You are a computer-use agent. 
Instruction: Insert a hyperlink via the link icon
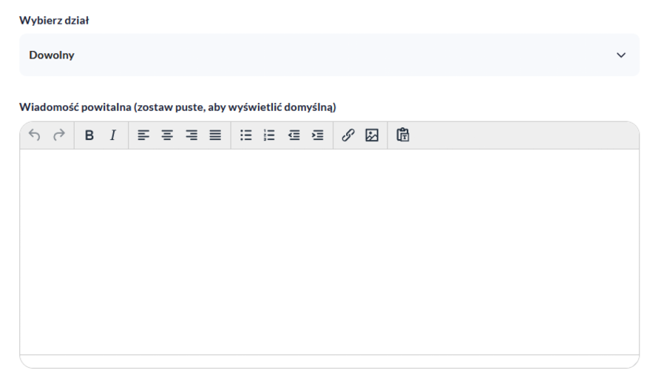pyautogui.click(x=348, y=135)
